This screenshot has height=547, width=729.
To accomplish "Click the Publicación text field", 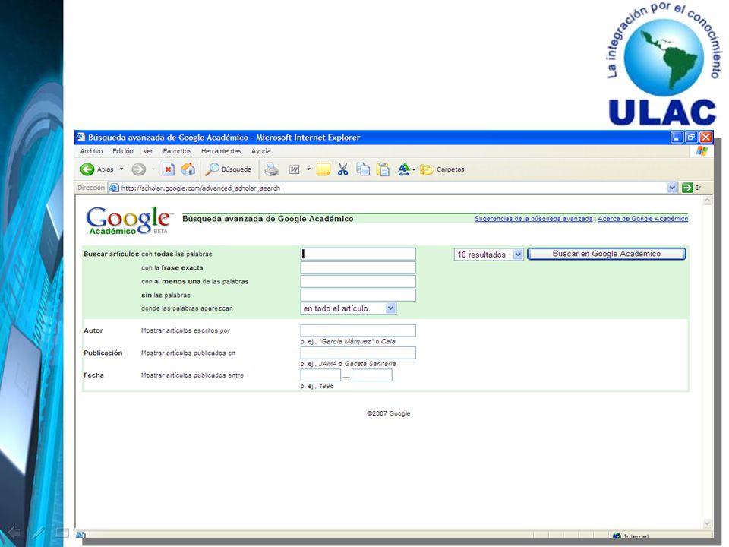I will tap(358, 353).
